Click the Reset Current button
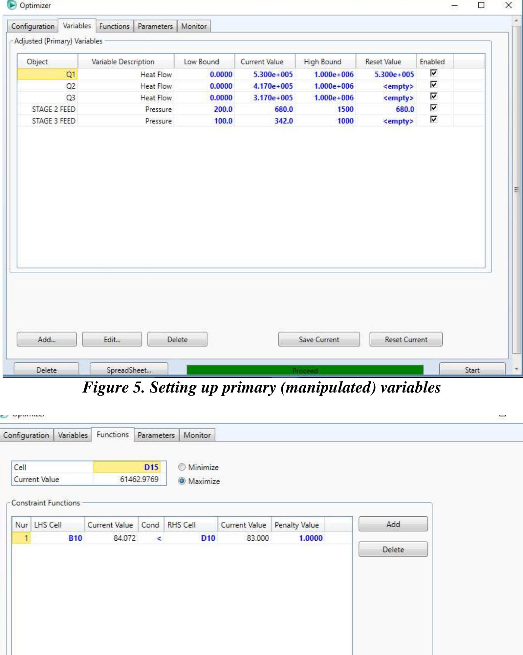The height and width of the screenshot is (655, 523). (x=406, y=339)
